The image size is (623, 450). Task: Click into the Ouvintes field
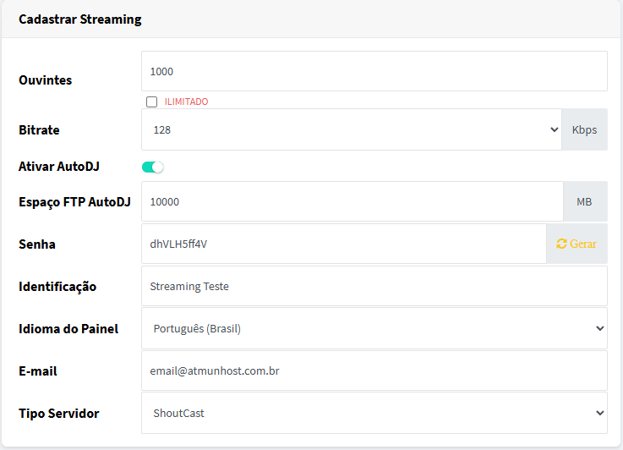click(374, 72)
